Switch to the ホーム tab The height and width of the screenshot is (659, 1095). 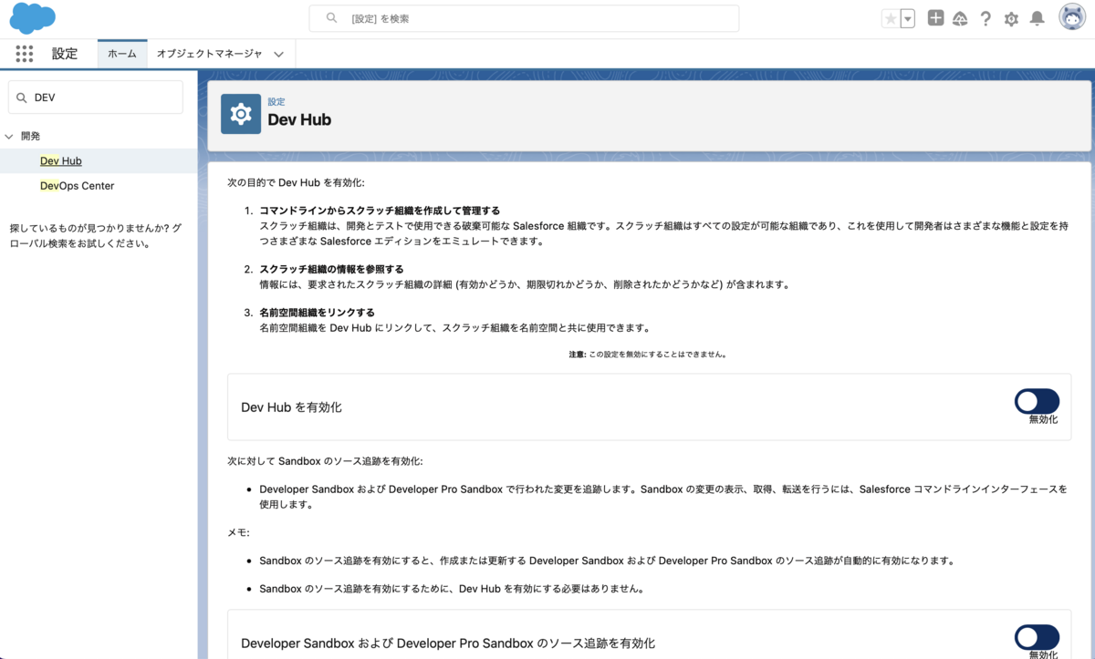pos(122,54)
